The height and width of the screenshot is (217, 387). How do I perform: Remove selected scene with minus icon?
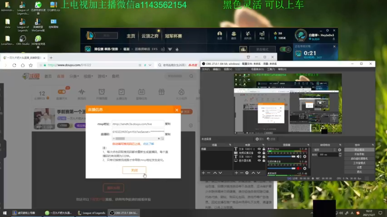click(209, 173)
